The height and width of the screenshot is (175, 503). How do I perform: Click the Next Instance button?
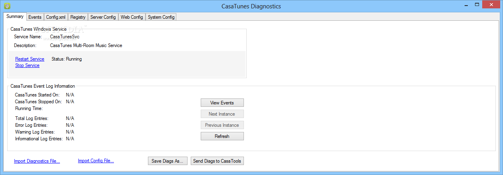tap(222, 114)
